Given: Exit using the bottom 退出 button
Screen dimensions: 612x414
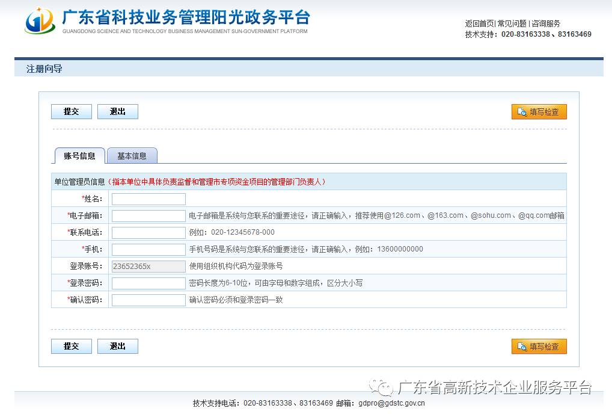Looking at the screenshot, I should [118, 346].
